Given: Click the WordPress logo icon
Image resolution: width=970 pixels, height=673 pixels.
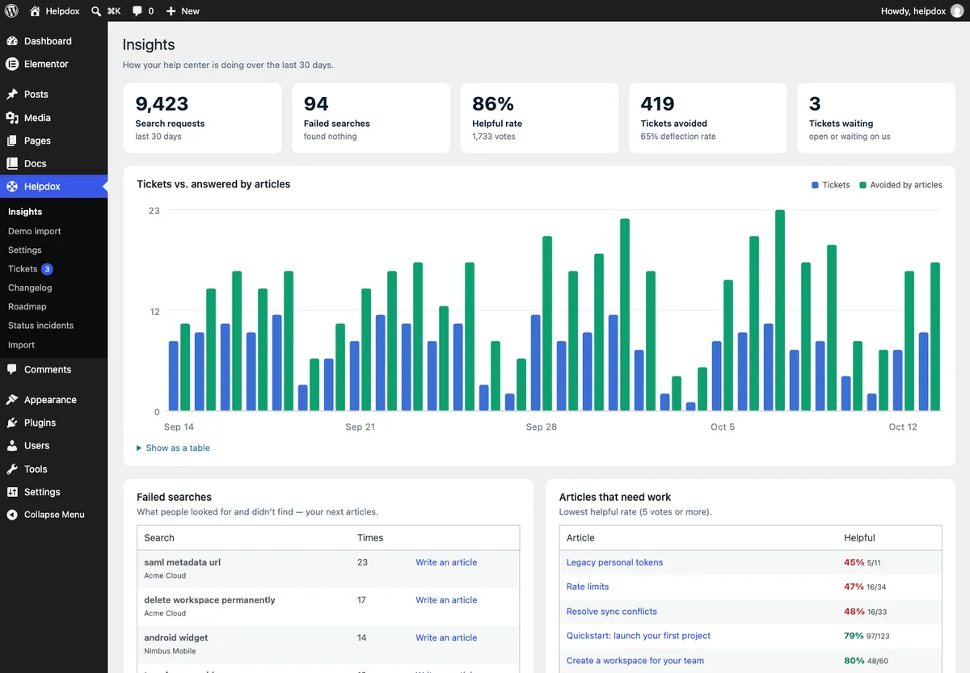Looking at the screenshot, I should tap(11, 11).
